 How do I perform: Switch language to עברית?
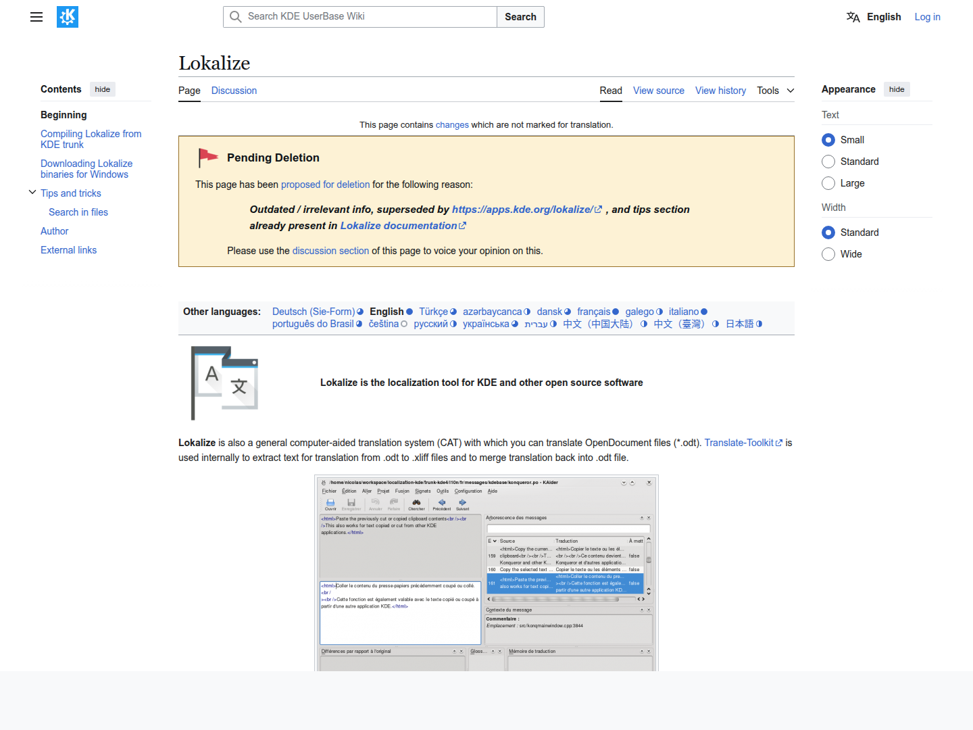click(x=536, y=324)
